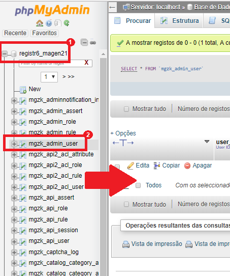230x276 pixels.
Task: Tick the row checkbox beside Edita
Action: [x=117, y=167]
